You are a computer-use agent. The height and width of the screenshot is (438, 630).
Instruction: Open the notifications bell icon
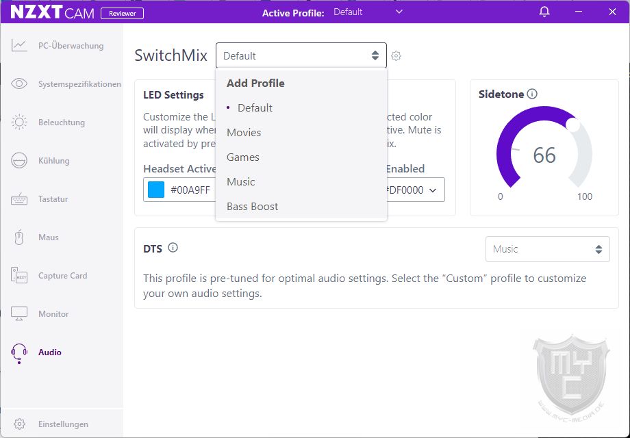[x=544, y=12]
